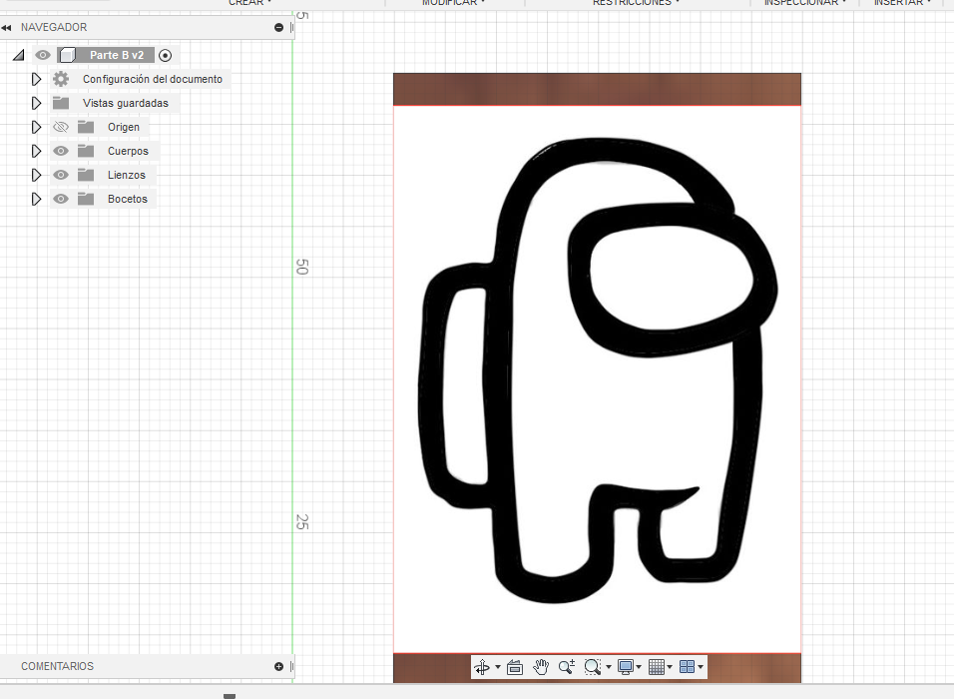Click the COMENTARIOS panel title
The image size is (954, 699).
(x=57, y=667)
